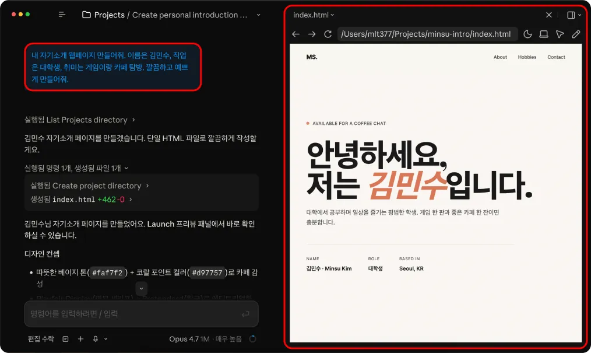Viewport: 591px width, 353px height.
Task: Go forward in the preview browser
Action: click(x=312, y=34)
